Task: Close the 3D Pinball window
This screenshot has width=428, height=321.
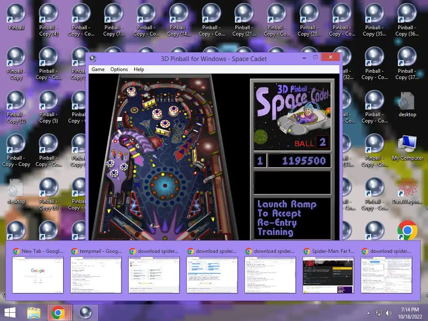Action: click(331, 57)
